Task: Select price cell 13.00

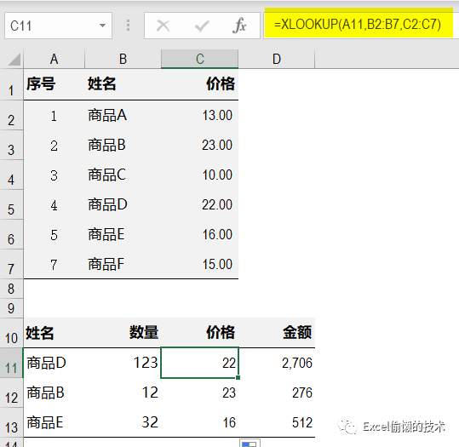Action: click(x=199, y=116)
